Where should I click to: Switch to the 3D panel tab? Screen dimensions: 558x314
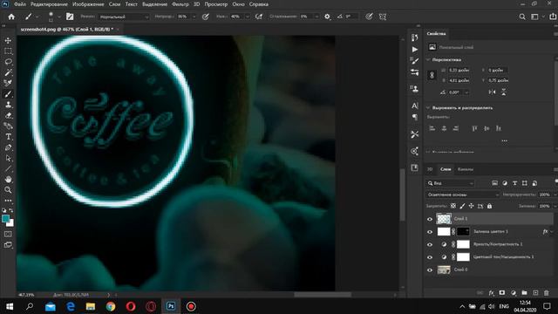(430, 169)
